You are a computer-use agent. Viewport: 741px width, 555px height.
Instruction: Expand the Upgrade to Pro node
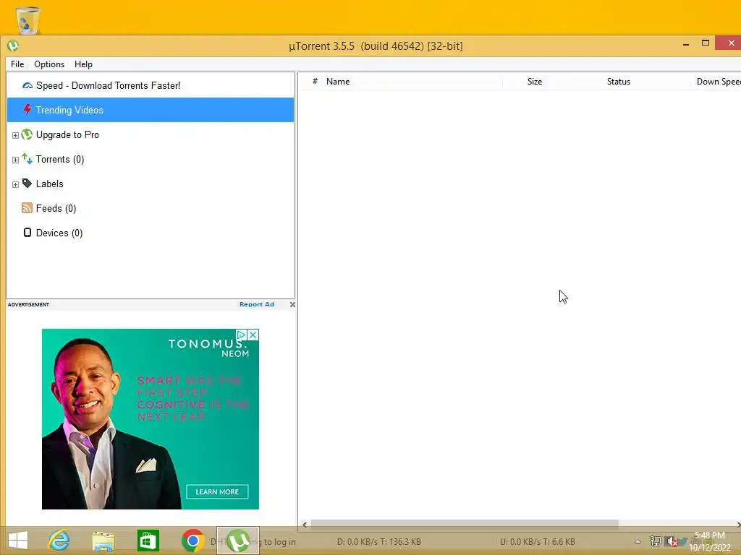15,135
